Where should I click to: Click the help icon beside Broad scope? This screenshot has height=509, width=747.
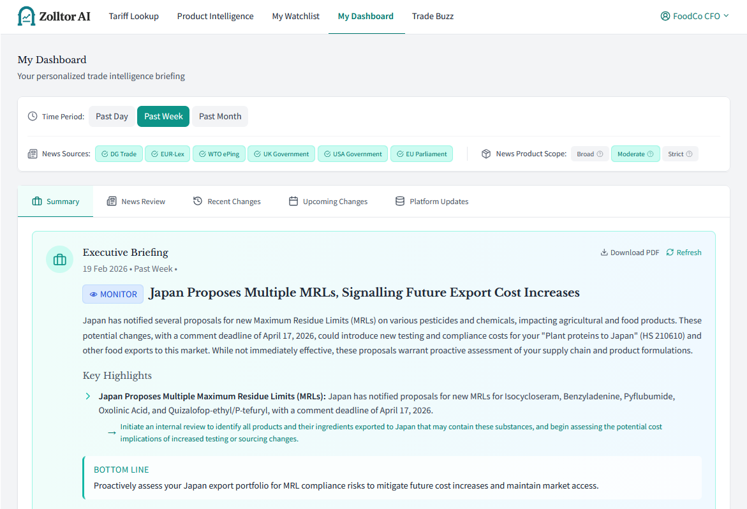[x=600, y=154]
